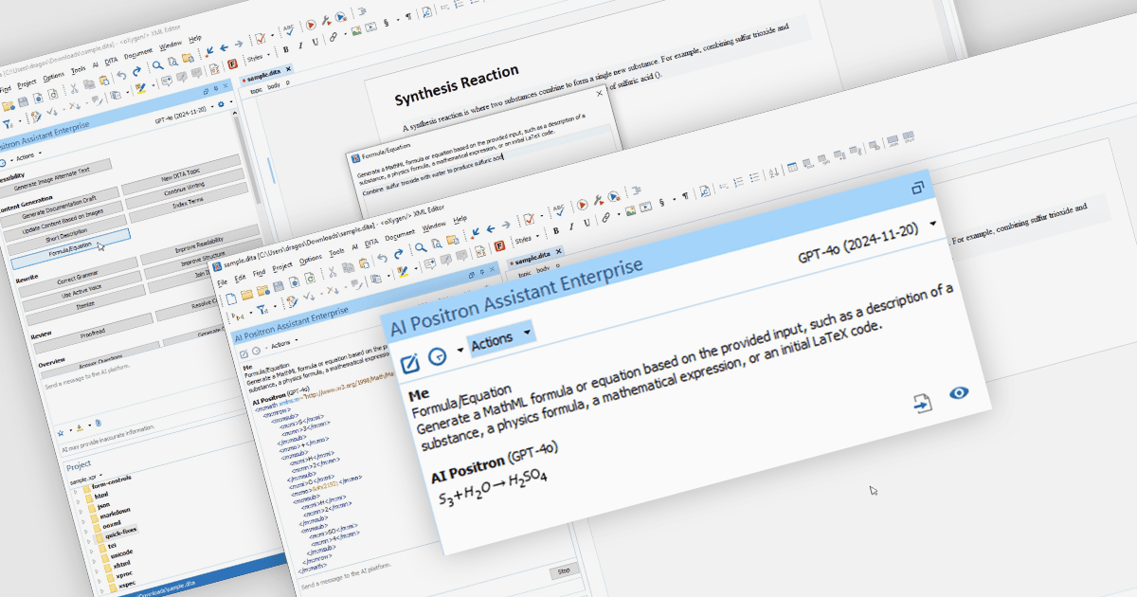1137x597 pixels.
Task: Toggle Italic in middle window toolbar
Action: coord(569,226)
